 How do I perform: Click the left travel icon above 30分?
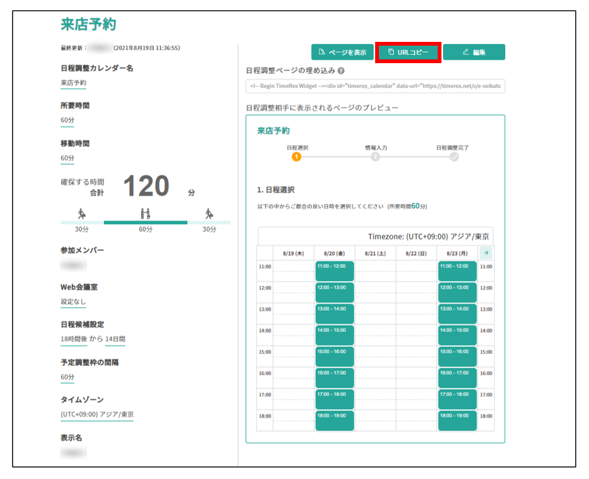(82, 214)
